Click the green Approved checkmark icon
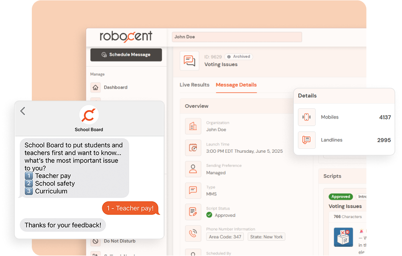 click(209, 215)
